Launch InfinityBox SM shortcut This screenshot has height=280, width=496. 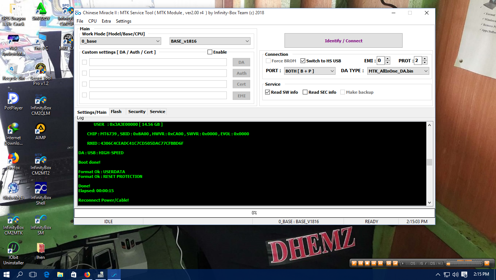(x=40, y=224)
